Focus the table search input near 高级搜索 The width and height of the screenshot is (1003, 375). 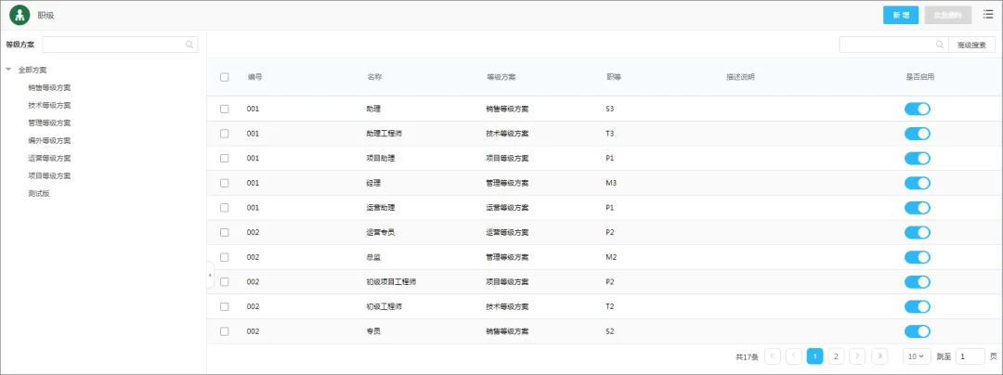pyautogui.click(x=893, y=45)
